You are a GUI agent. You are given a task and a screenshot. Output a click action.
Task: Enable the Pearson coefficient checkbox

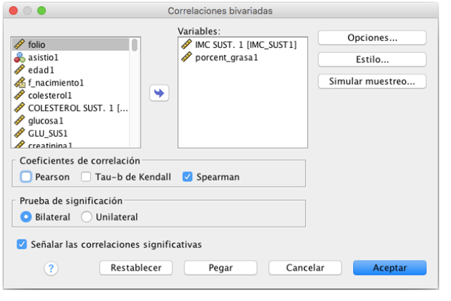tap(26, 177)
